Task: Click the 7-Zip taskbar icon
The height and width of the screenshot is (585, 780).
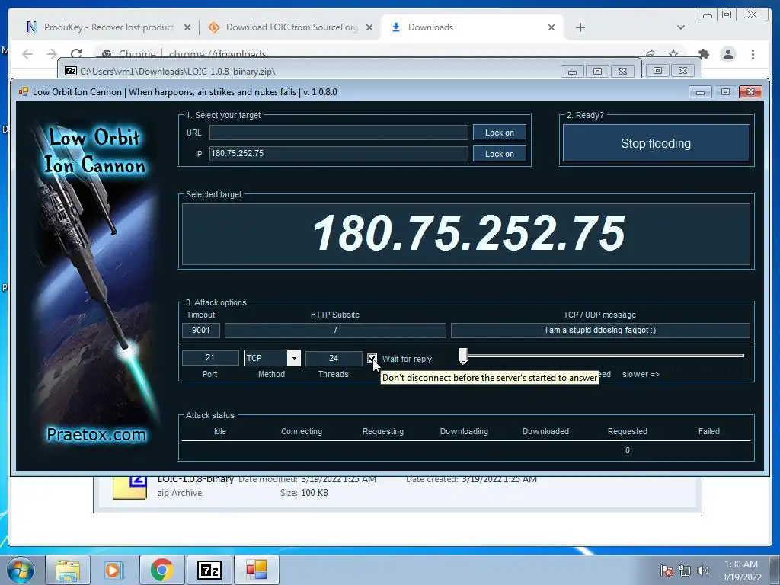Action: click(209, 570)
